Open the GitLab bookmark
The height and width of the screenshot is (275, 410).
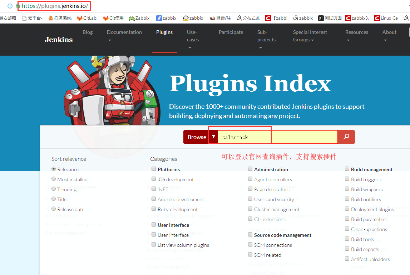[x=87, y=18]
